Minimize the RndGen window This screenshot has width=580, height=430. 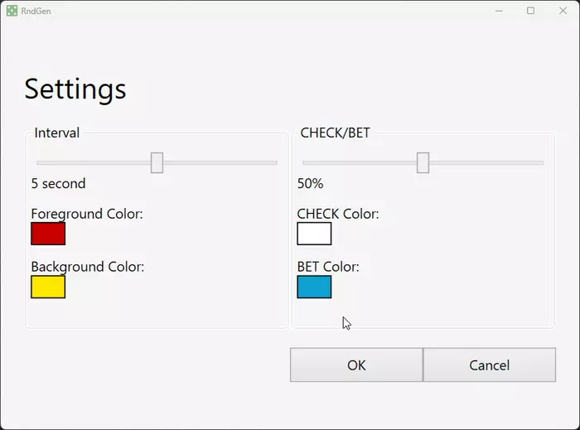click(499, 11)
